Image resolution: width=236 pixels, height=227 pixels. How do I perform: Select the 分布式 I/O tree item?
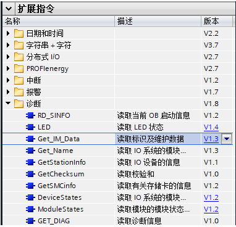(43, 57)
